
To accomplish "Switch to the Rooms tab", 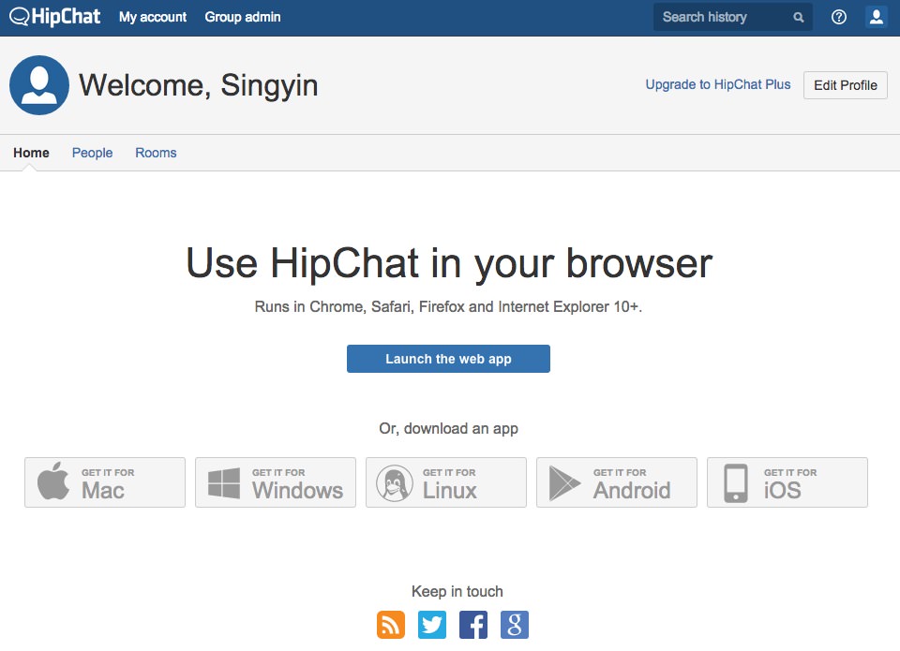I will click(156, 153).
